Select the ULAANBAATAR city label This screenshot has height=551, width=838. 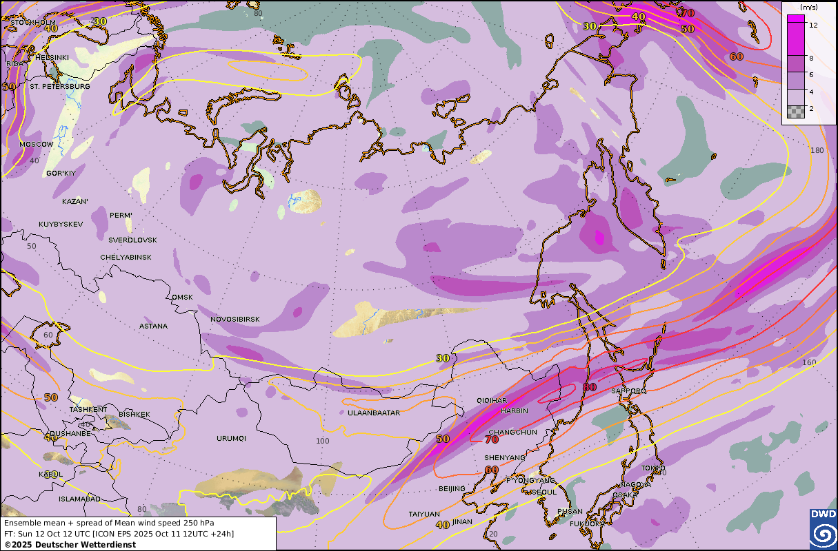point(374,413)
